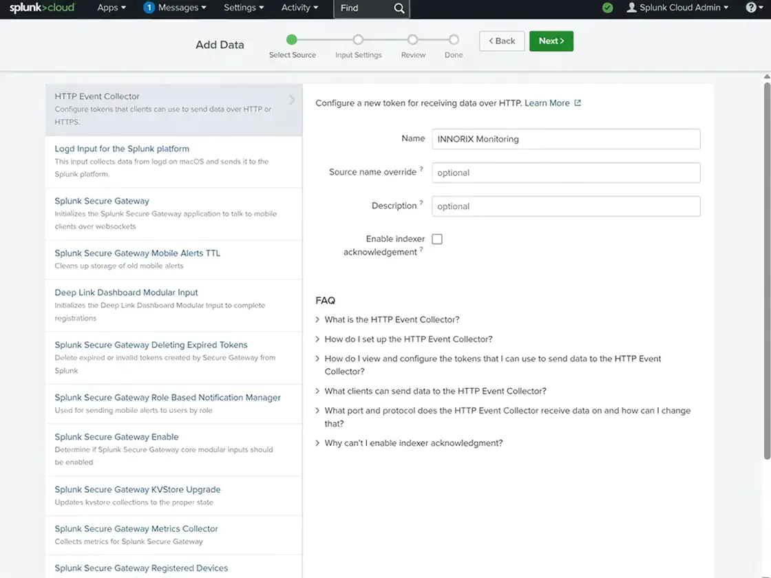771x578 pixels.
Task: Select Splunk Secure Gateway Enable
Action: click(x=174, y=450)
